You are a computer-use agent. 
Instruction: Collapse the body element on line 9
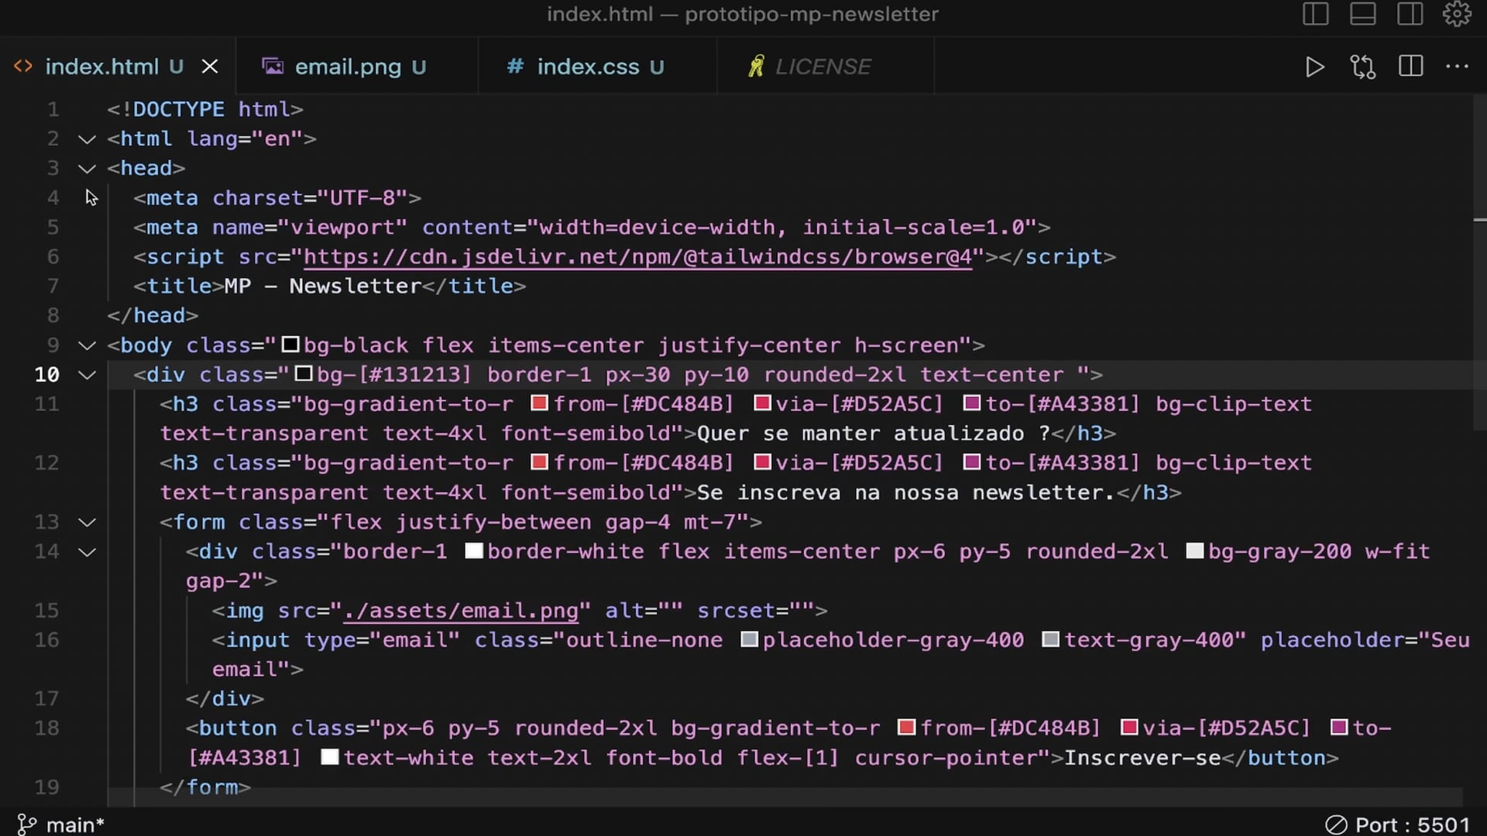tap(88, 346)
